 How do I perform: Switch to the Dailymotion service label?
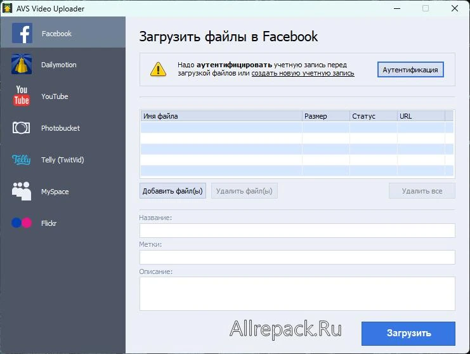click(59, 65)
